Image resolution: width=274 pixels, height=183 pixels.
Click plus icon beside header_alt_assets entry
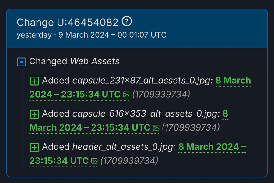point(34,147)
